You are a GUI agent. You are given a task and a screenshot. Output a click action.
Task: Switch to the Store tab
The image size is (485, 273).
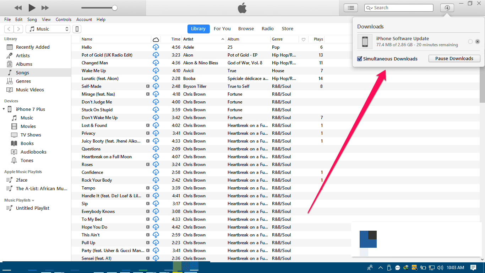(288, 29)
